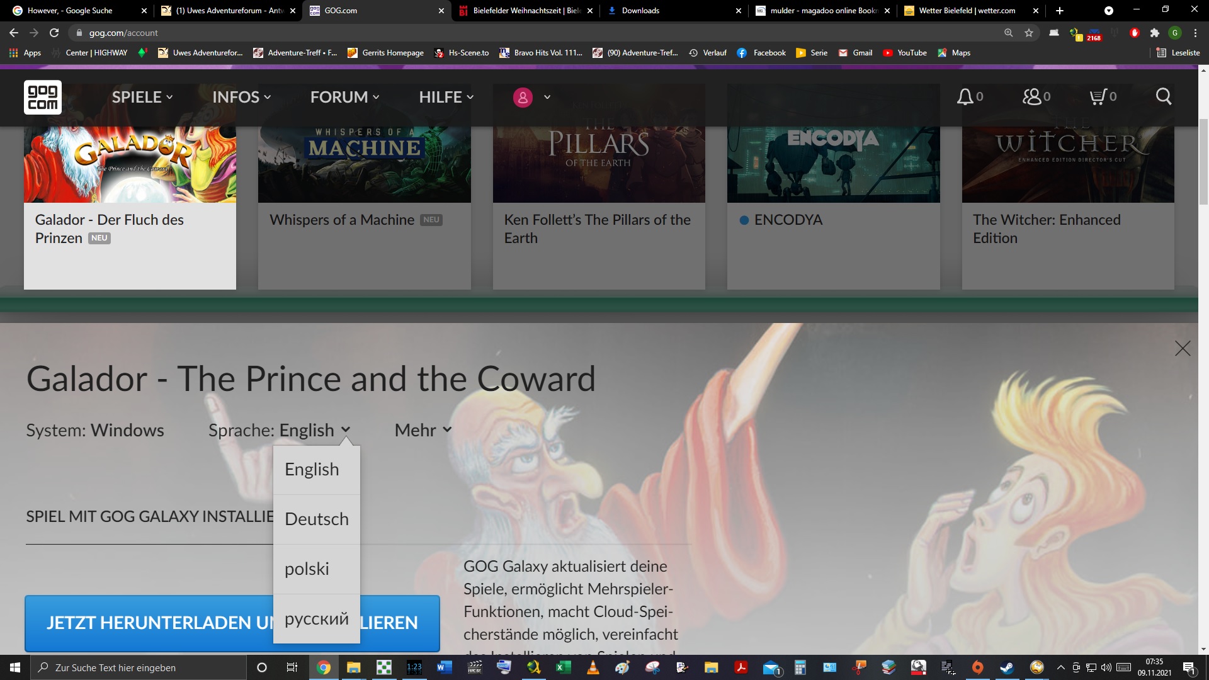Open Excel in the taskbar
The width and height of the screenshot is (1209, 680).
[x=563, y=667]
